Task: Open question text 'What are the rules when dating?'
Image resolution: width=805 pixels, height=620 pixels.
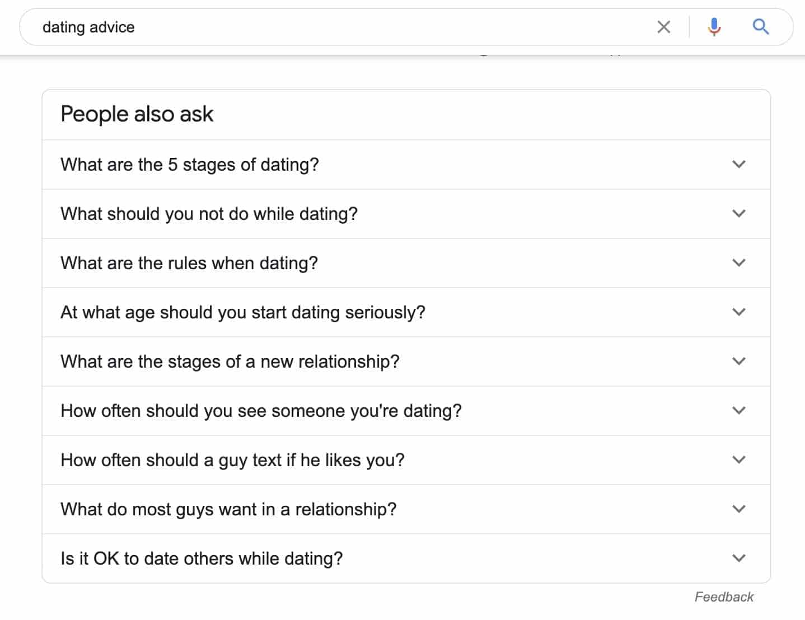Action: pyautogui.click(x=189, y=263)
